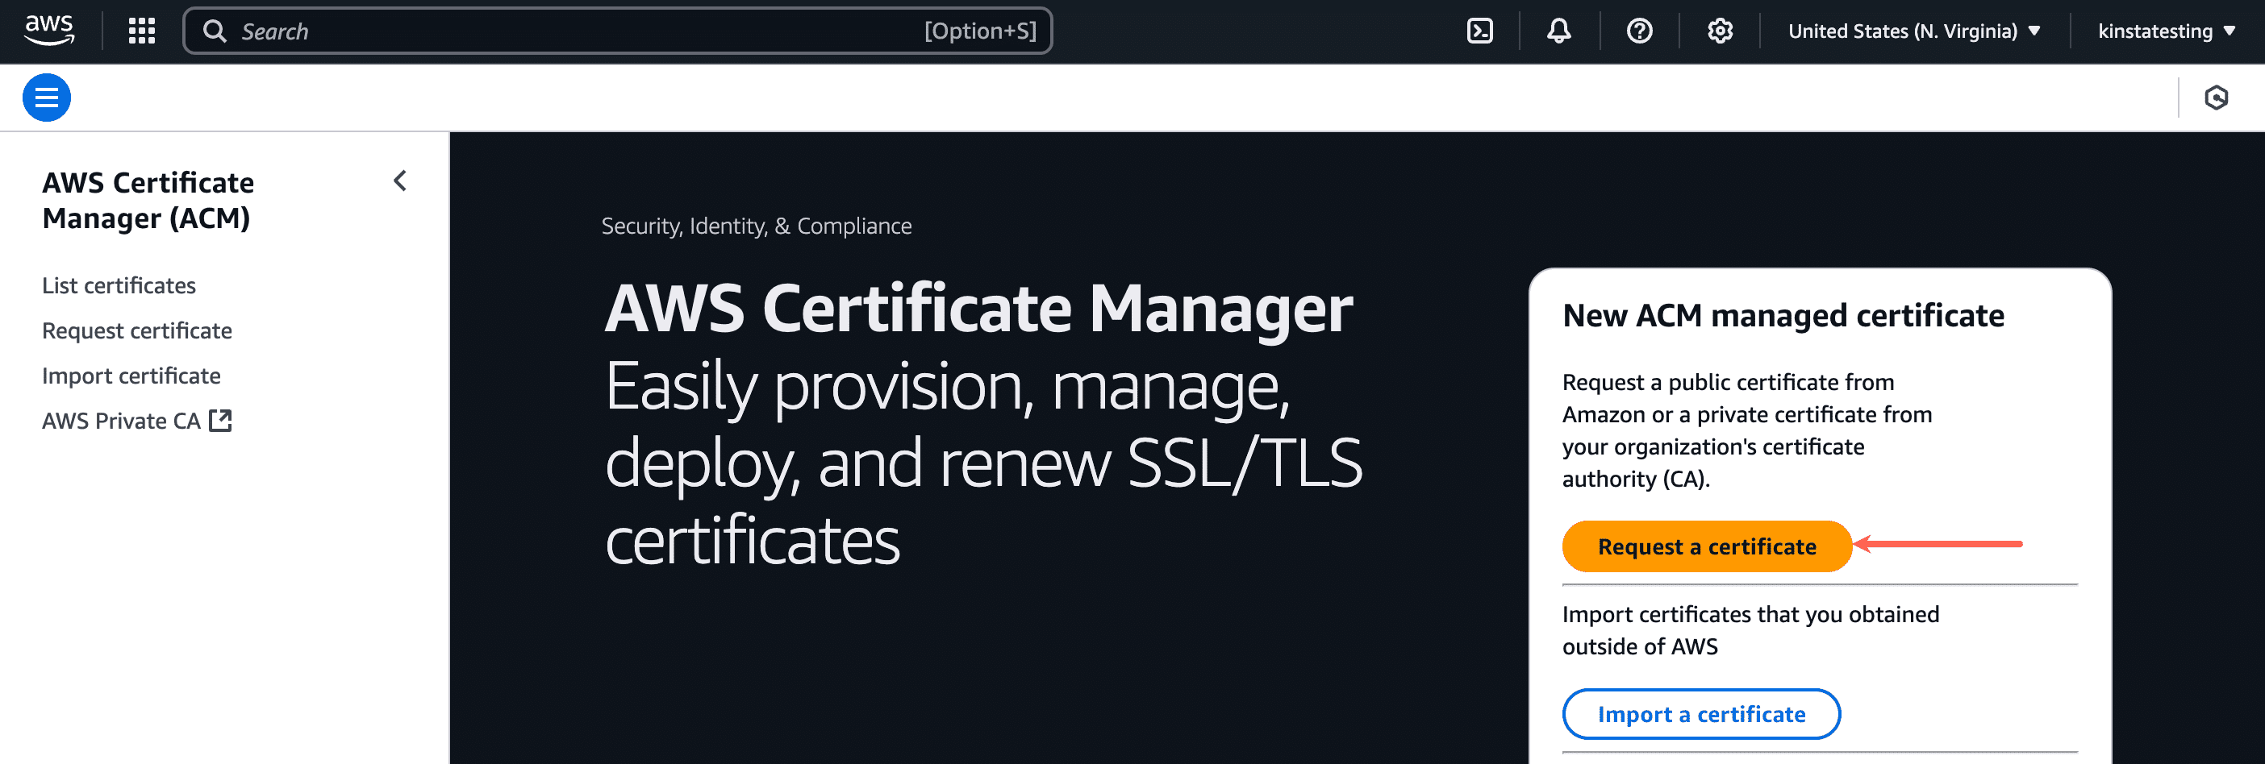2265x764 pixels.
Task: Expand the United States (N. Virginia) region dropdown
Action: pyautogui.click(x=1913, y=31)
